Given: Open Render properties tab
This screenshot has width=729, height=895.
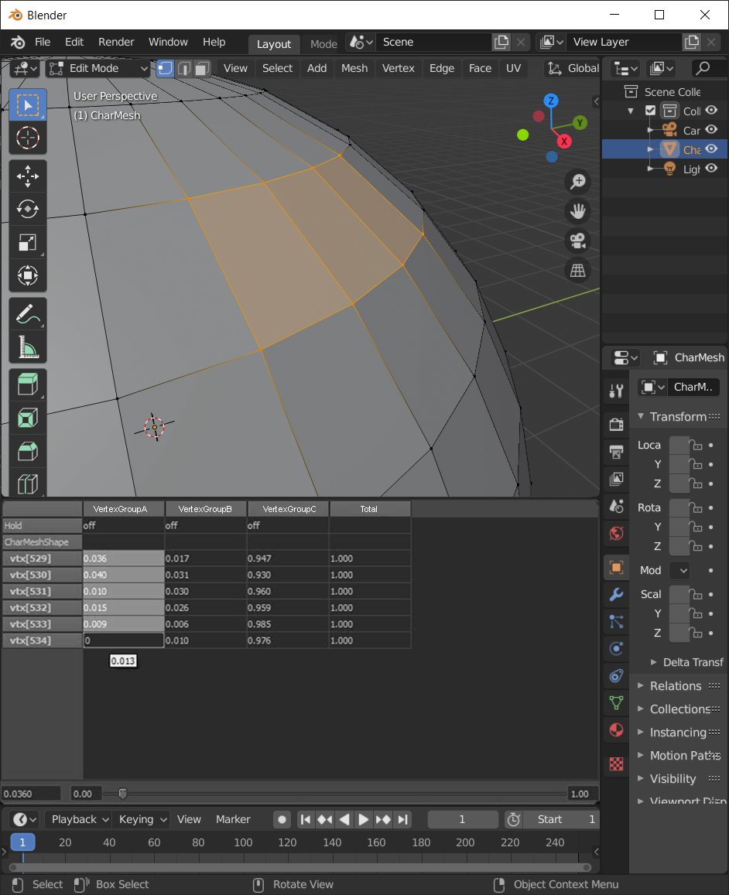Looking at the screenshot, I should pos(616,424).
